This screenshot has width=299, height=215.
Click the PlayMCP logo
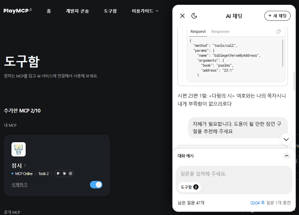click(x=17, y=11)
